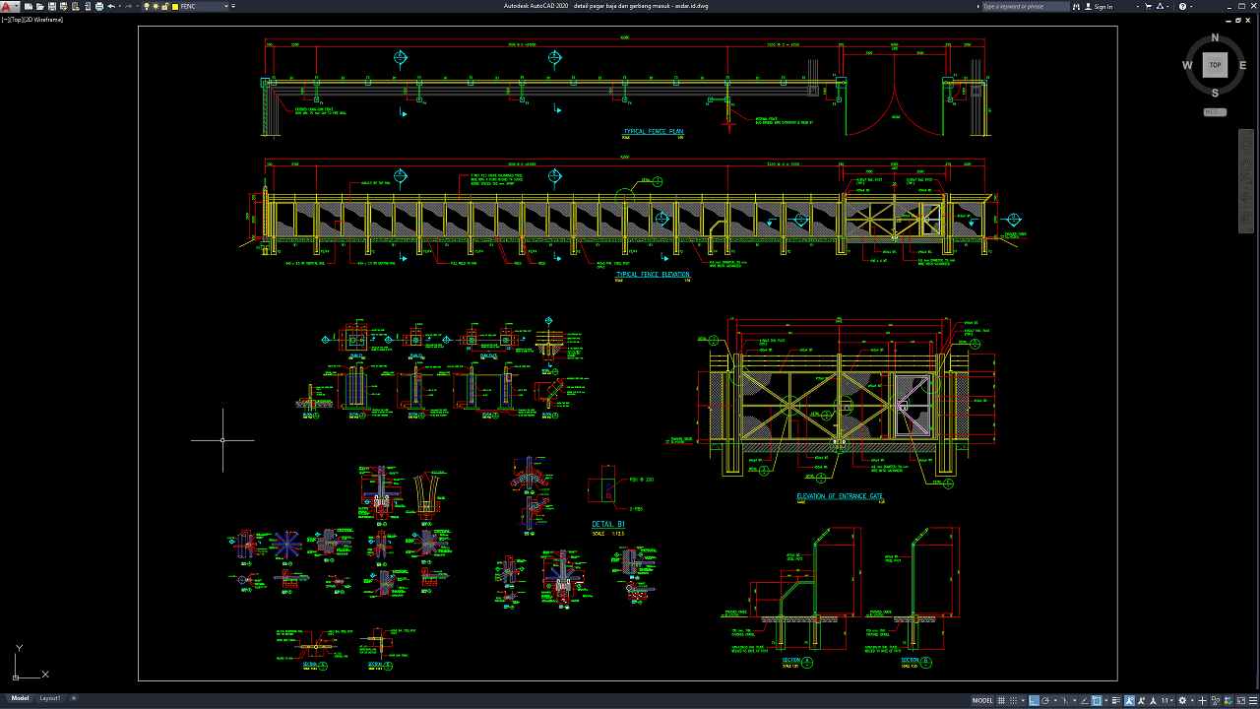Click the Help question mark icon
The height and width of the screenshot is (709, 1260).
[x=1182, y=6]
